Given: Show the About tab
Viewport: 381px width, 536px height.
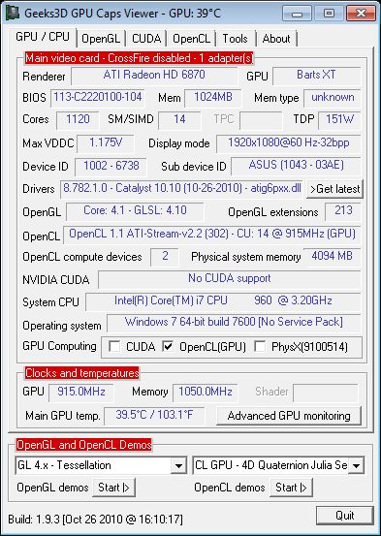Looking at the screenshot, I should [x=276, y=39].
